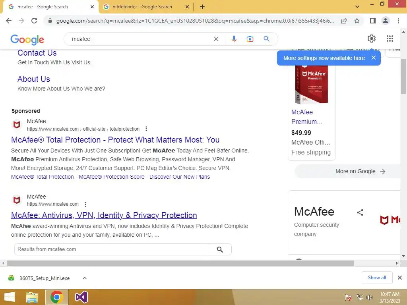Screen dimensions: 407x305
Task: Search by image with camera icon
Action: click(250, 39)
